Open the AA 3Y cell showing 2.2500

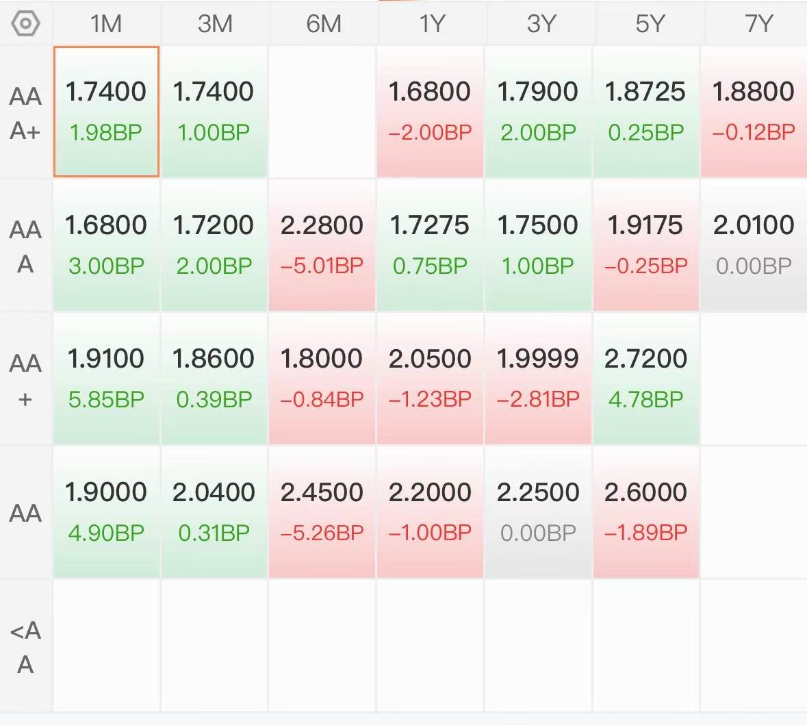point(538,512)
